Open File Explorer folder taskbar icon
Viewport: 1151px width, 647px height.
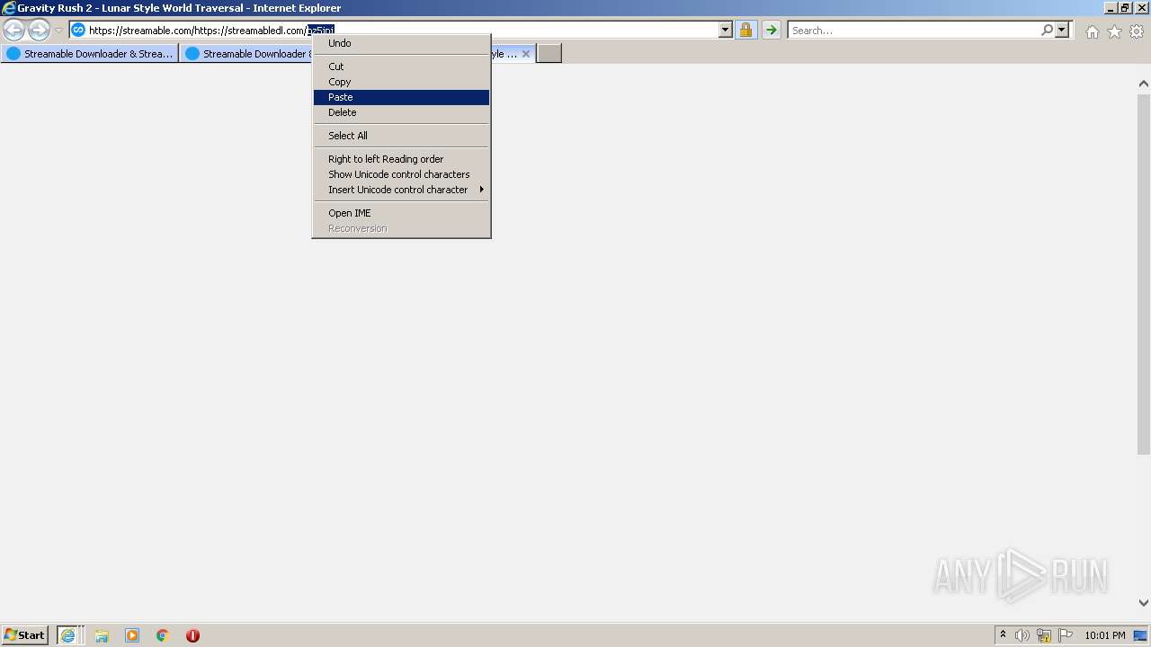pos(102,635)
